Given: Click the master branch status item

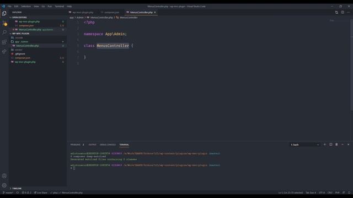Looking at the screenshot, I should 8,193.
